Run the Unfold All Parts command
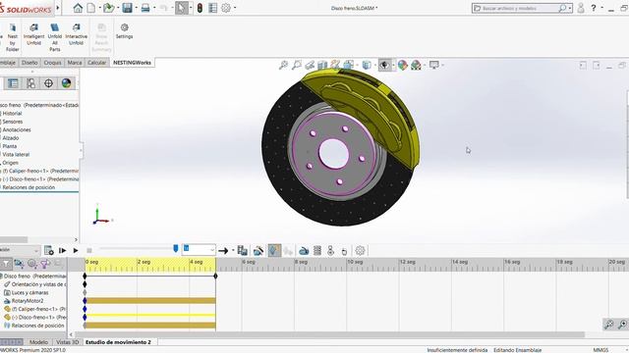 55,37
